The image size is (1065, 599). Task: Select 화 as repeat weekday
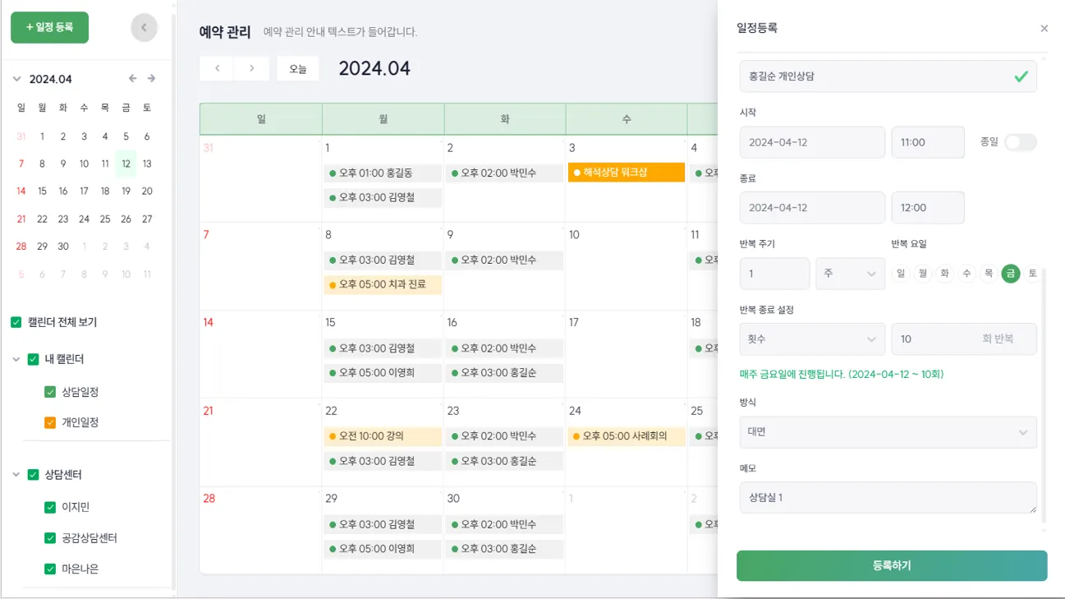click(945, 274)
